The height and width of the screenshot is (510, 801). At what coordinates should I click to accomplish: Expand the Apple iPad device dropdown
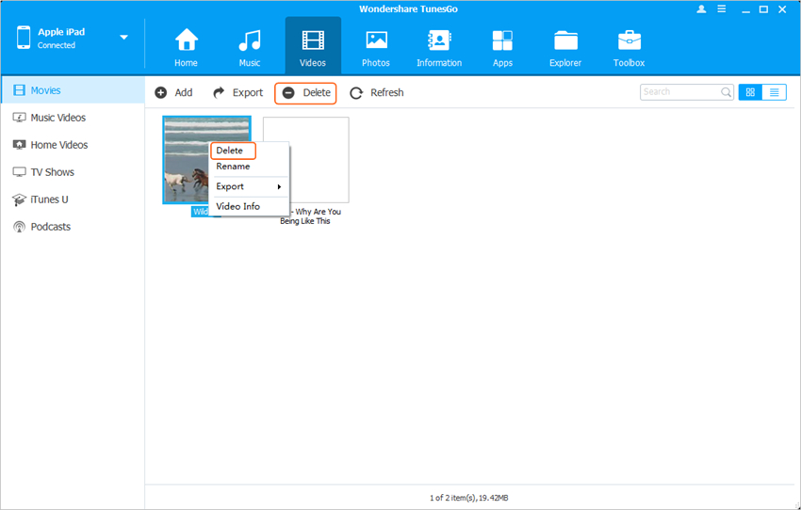(123, 38)
